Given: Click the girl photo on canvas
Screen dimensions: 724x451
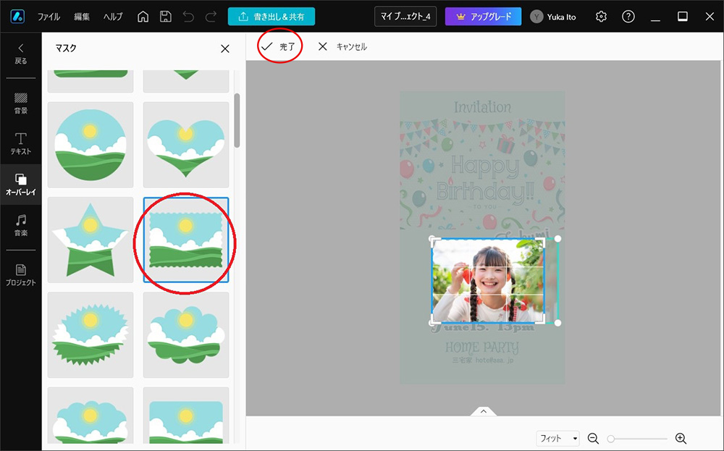Looking at the screenshot, I should (x=488, y=281).
